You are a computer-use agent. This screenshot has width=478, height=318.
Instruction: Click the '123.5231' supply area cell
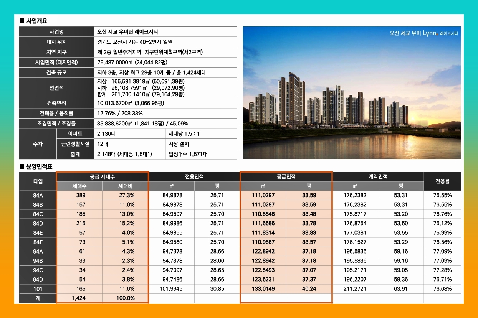coord(263,279)
